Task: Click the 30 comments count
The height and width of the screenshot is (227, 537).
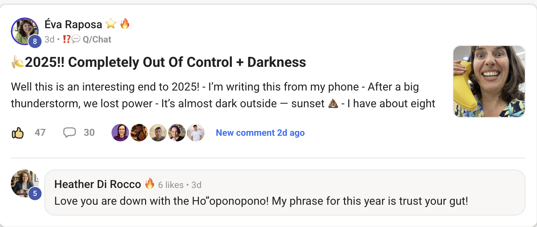Action: [89, 133]
